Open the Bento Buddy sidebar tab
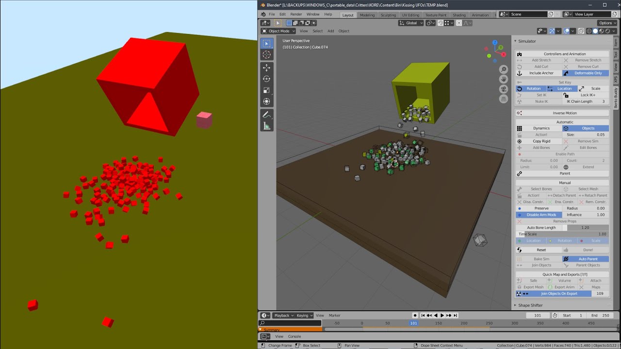This screenshot has height=349, width=621. [x=616, y=97]
